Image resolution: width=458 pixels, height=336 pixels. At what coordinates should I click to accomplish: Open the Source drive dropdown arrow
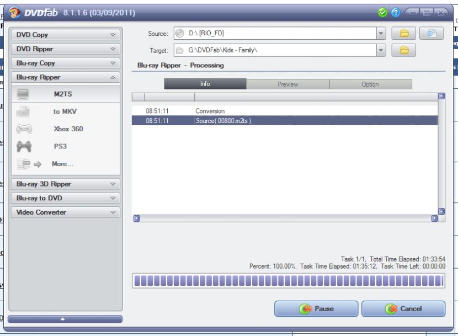pos(381,33)
